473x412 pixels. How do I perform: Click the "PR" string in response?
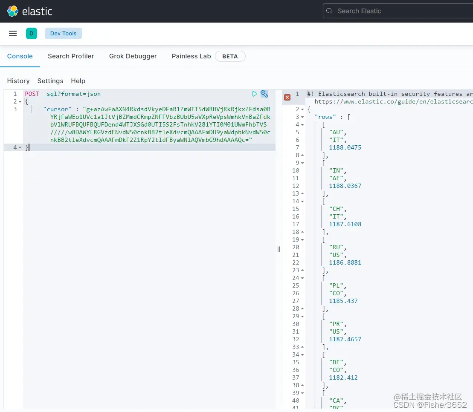coord(336,324)
